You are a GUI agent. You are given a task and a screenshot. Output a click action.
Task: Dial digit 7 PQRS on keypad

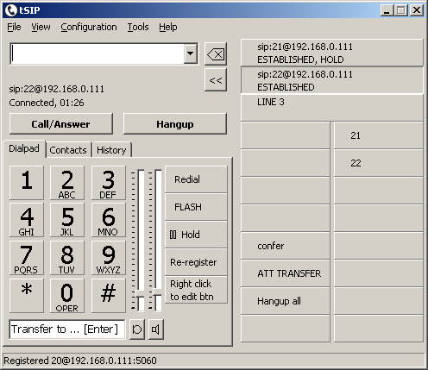coord(27,258)
